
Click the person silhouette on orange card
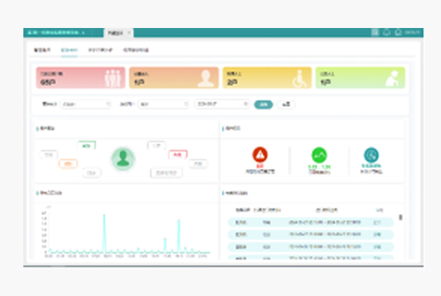tap(206, 78)
